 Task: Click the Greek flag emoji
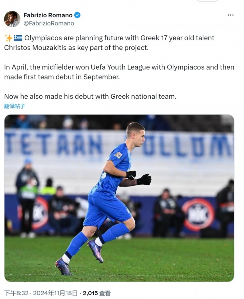tap(18, 38)
